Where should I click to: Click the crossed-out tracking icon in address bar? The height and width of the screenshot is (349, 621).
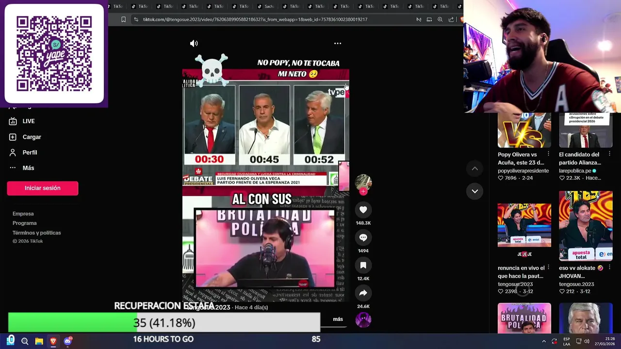click(x=419, y=19)
